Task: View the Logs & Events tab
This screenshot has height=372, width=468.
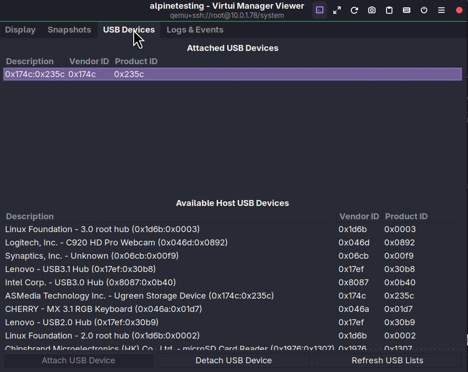Action: (x=195, y=29)
